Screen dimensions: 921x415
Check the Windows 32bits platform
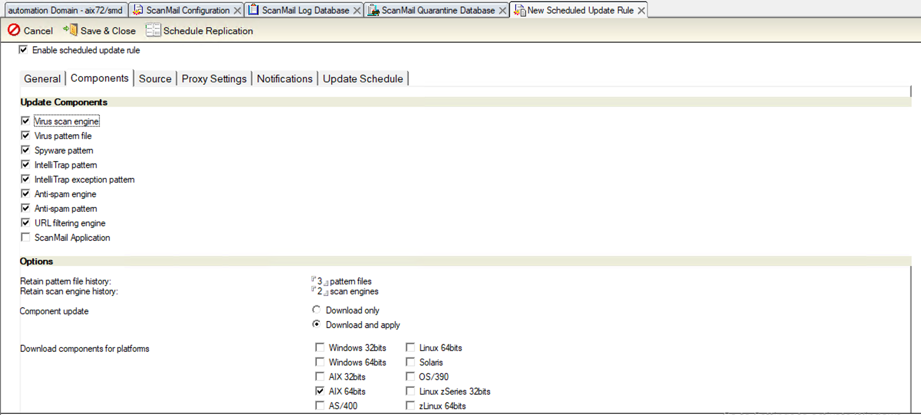[x=320, y=347]
